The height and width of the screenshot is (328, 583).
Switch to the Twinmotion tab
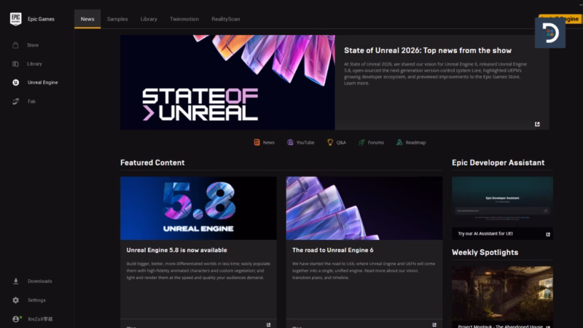tap(184, 19)
